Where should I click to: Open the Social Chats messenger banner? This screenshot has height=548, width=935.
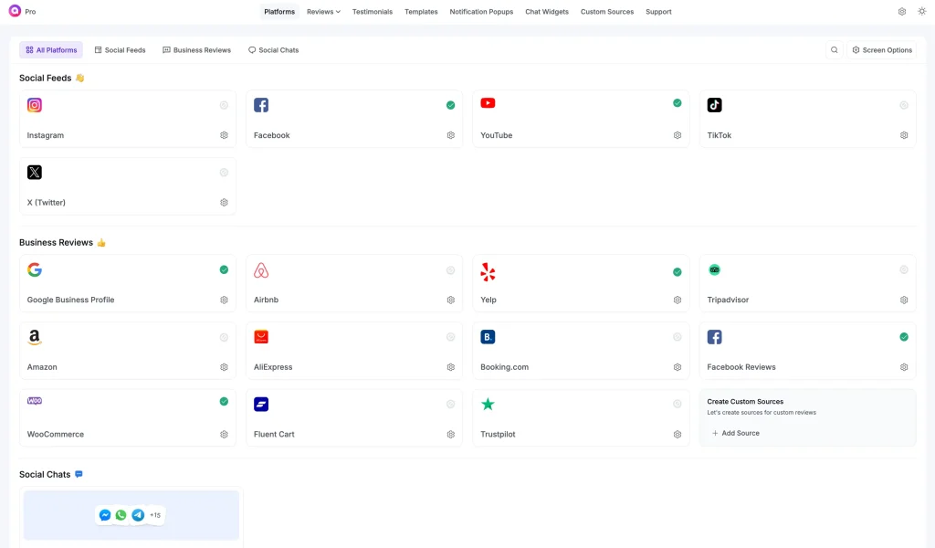[x=131, y=515]
